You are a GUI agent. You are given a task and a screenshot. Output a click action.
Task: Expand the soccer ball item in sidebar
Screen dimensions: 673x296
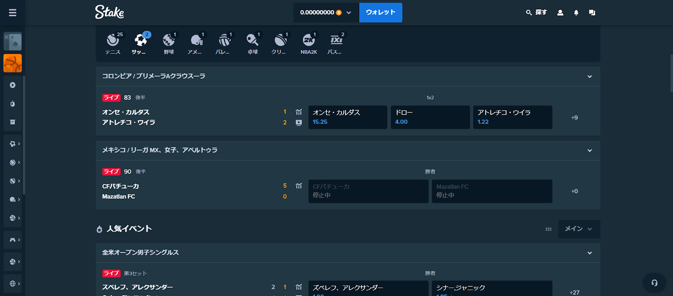pyautogui.click(x=15, y=144)
